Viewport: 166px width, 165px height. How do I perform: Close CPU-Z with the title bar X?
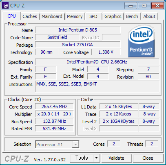click(157, 6)
